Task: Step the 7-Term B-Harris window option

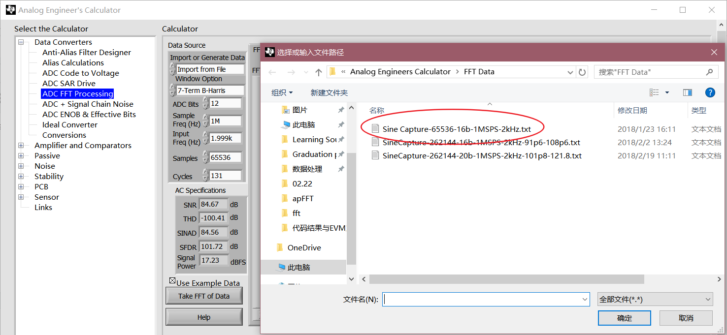Action: 172,90
